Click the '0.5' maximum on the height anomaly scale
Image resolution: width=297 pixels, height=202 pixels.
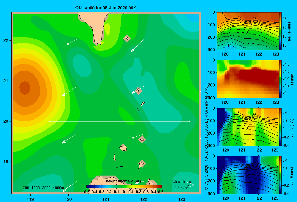(x=161, y=192)
